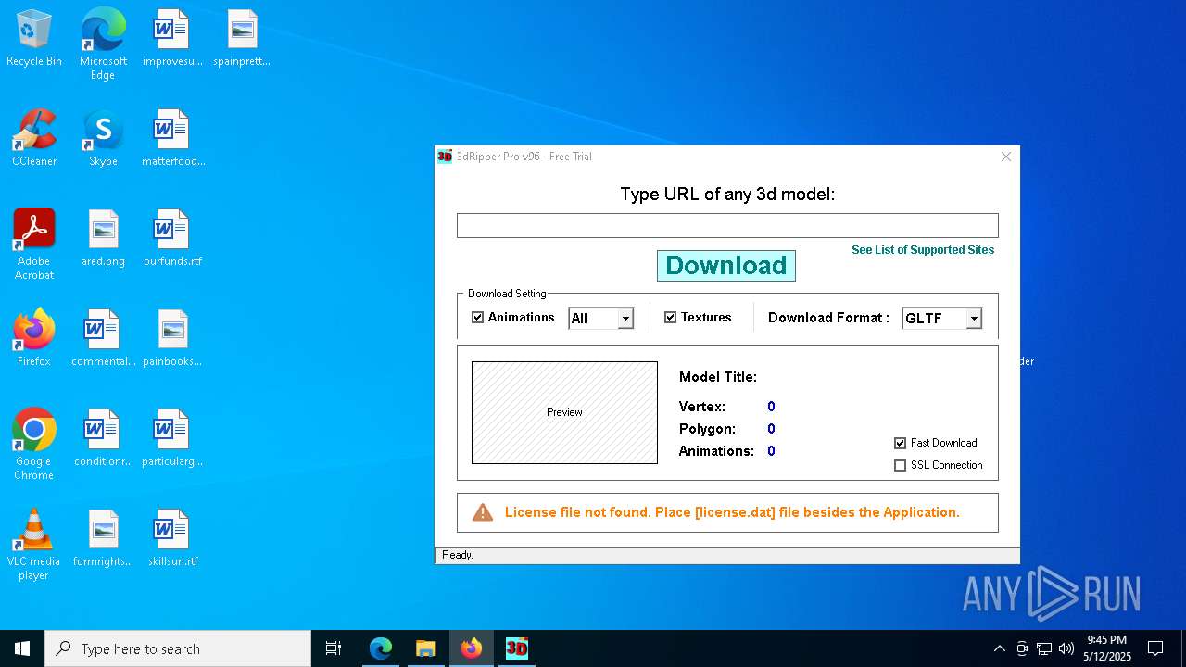The width and height of the screenshot is (1186, 667).
Task: Select the formrights... image file icon
Action: [x=103, y=539]
